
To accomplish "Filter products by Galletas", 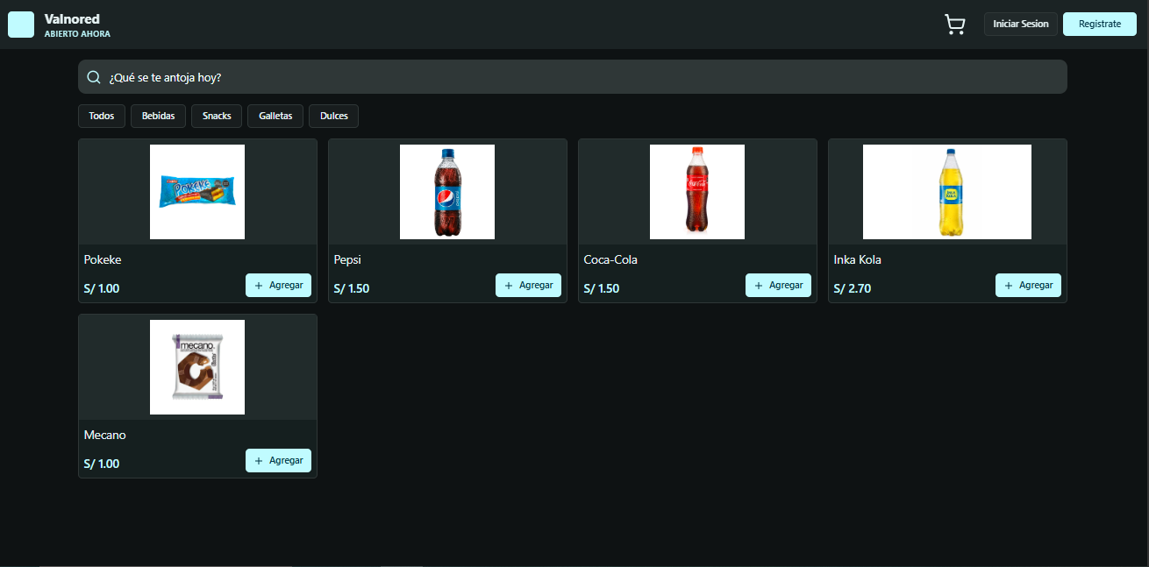I will [x=275, y=116].
